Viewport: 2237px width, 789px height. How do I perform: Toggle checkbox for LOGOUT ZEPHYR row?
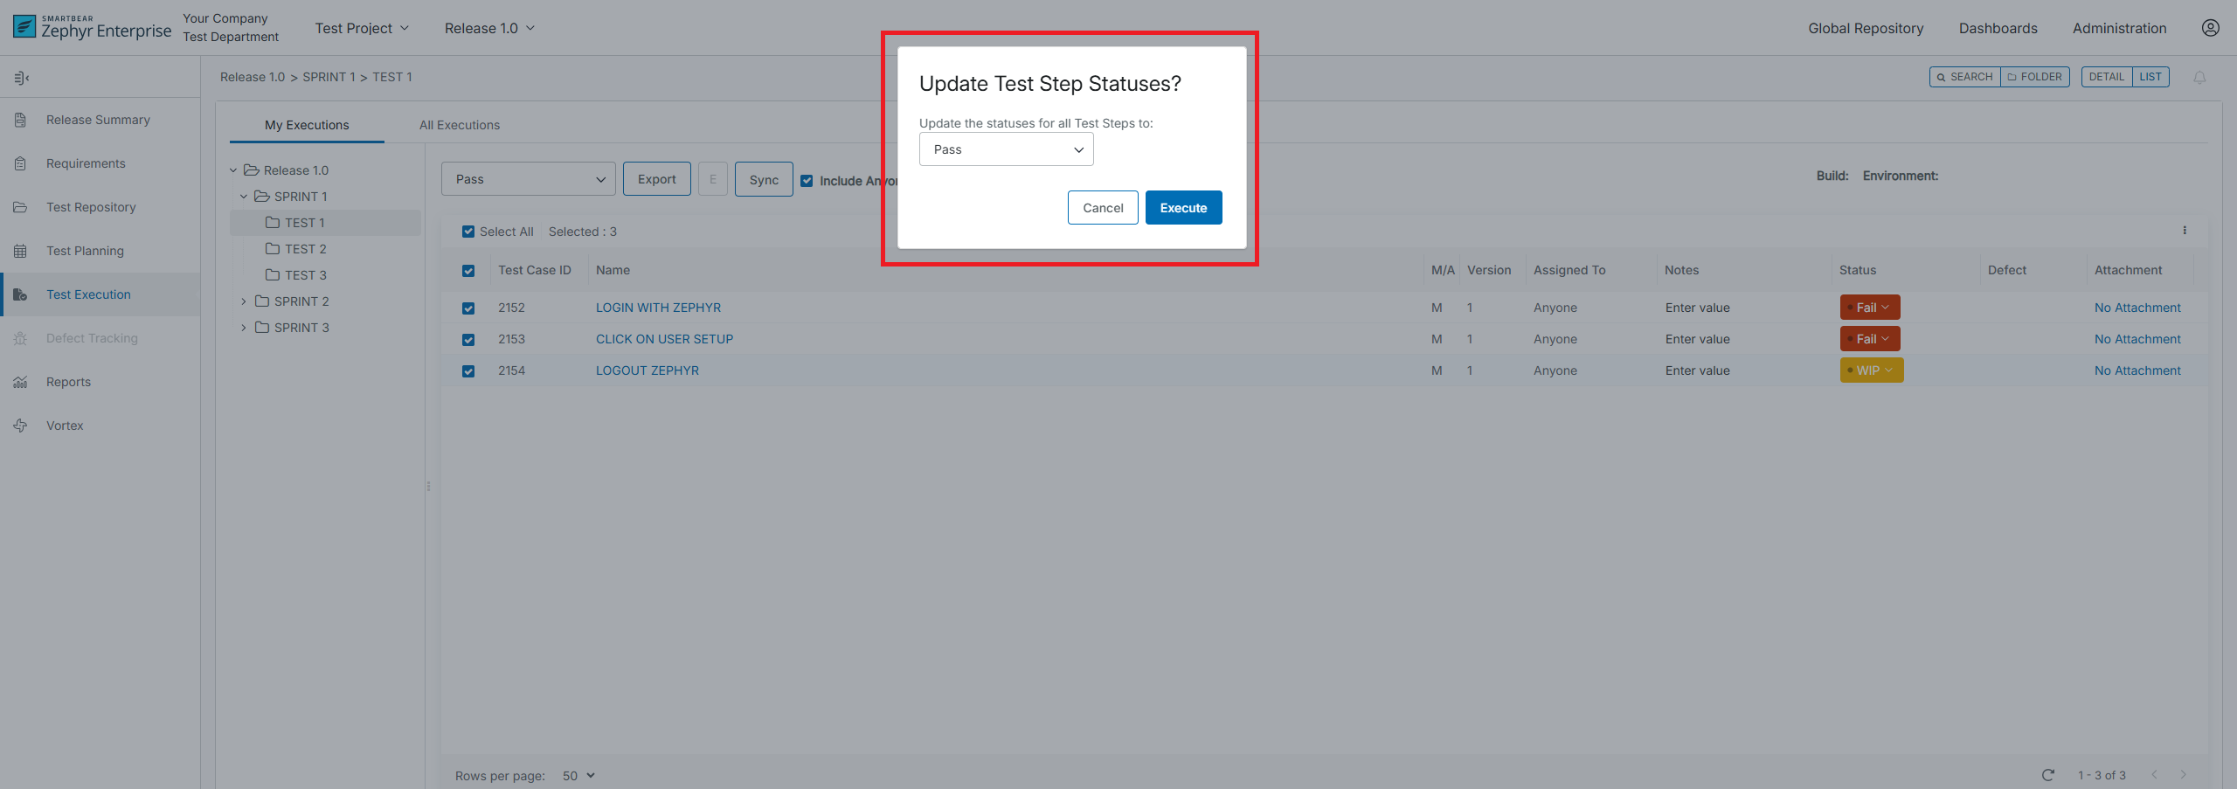[x=468, y=370]
